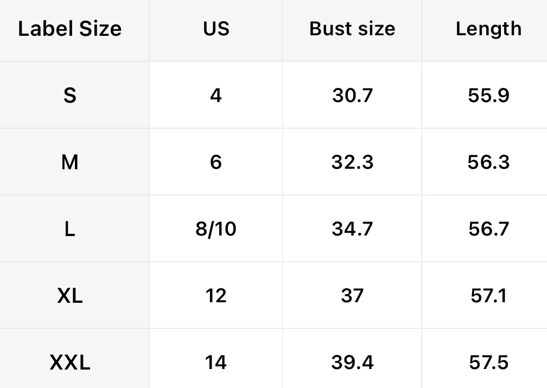
Task: Click bust size value 39.4
Action: 352,362
